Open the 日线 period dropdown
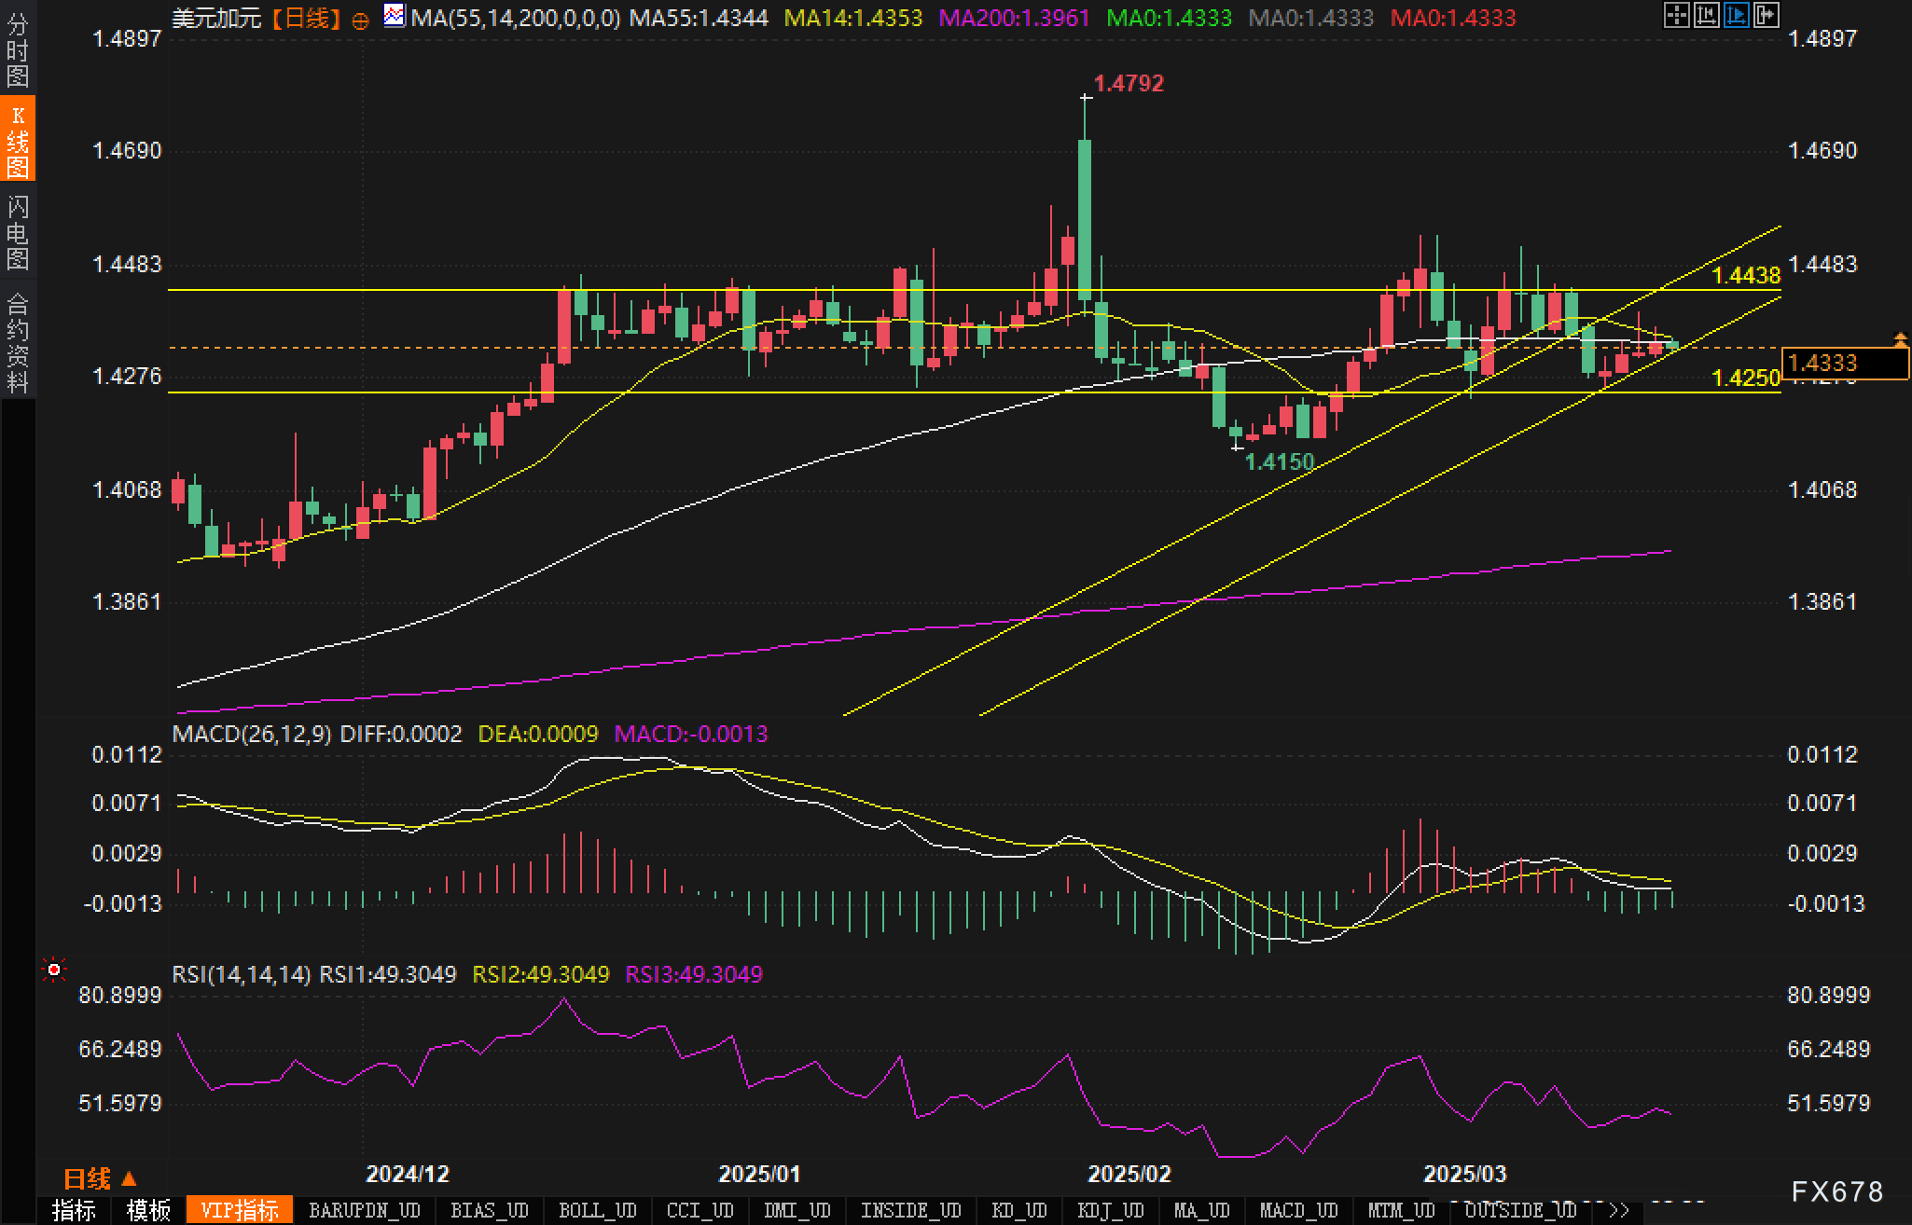Image resolution: width=1912 pixels, height=1225 pixels. pos(100,1179)
